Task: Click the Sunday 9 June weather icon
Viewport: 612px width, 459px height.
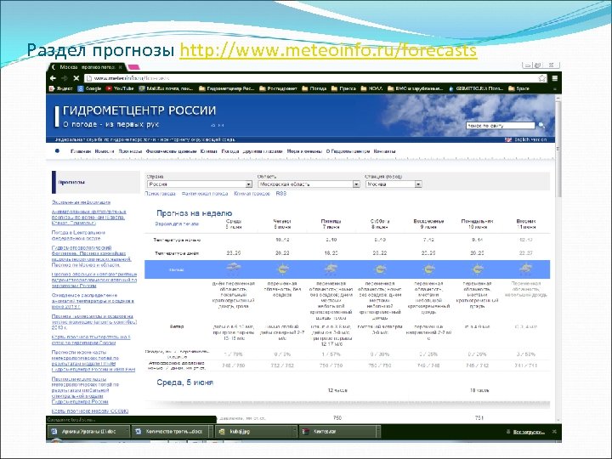Action: 428,269
